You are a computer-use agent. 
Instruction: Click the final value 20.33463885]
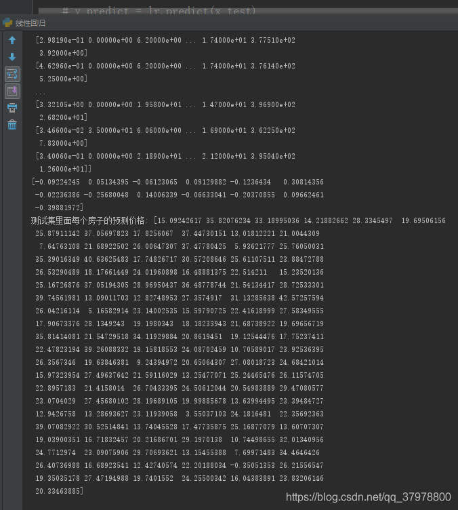(x=60, y=491)
